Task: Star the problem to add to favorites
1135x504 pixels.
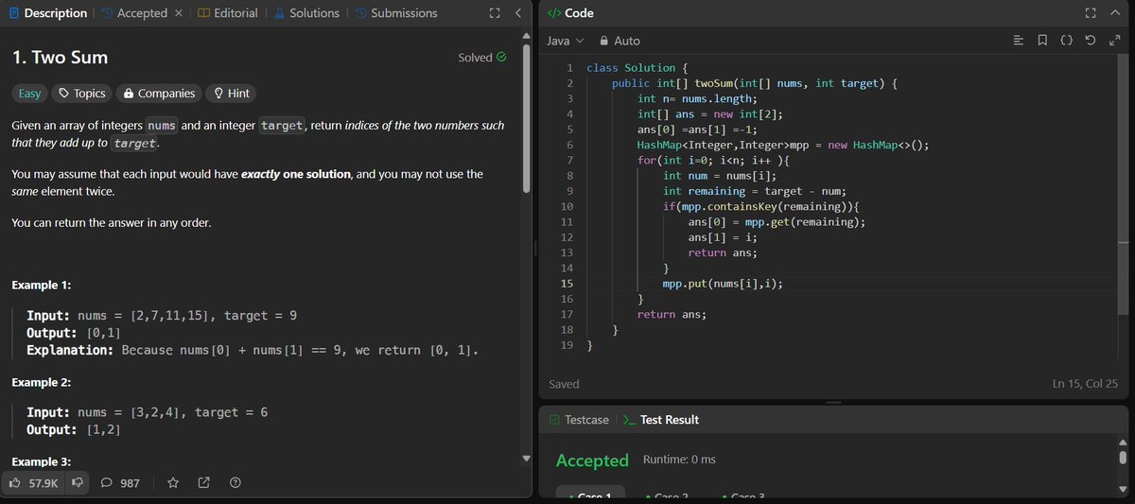Action: (173, 483)
